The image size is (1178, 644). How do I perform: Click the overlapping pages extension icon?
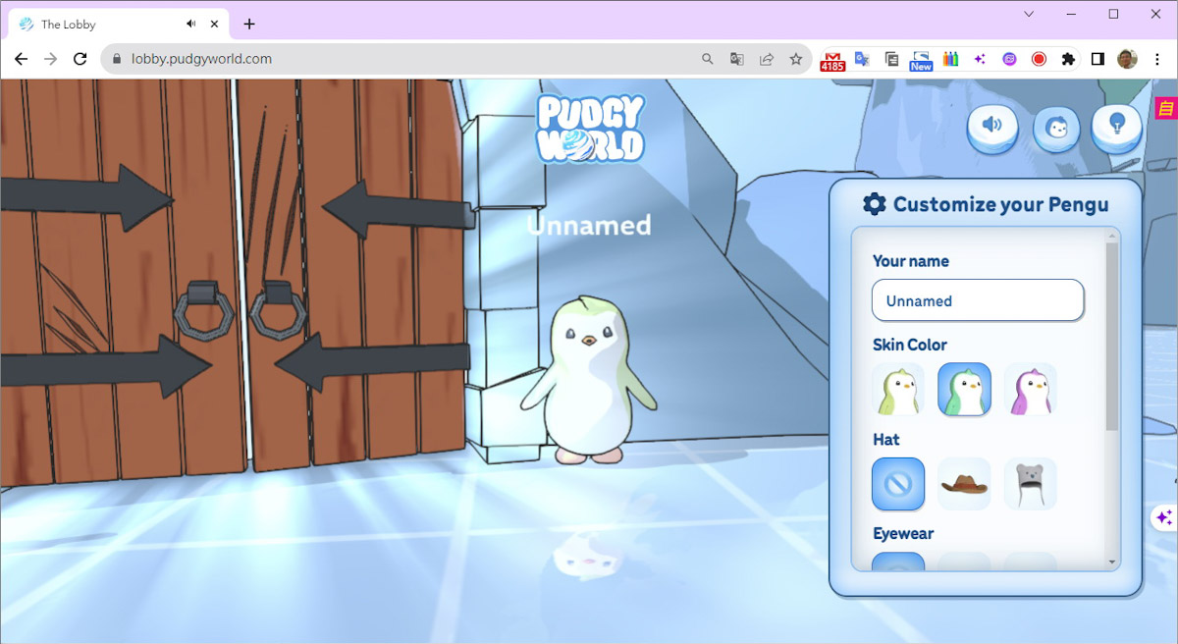coord(891,59)
